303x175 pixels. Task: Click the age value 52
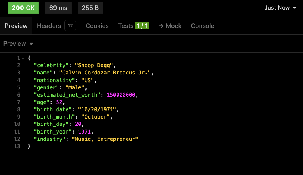click(x=59, y=102)
